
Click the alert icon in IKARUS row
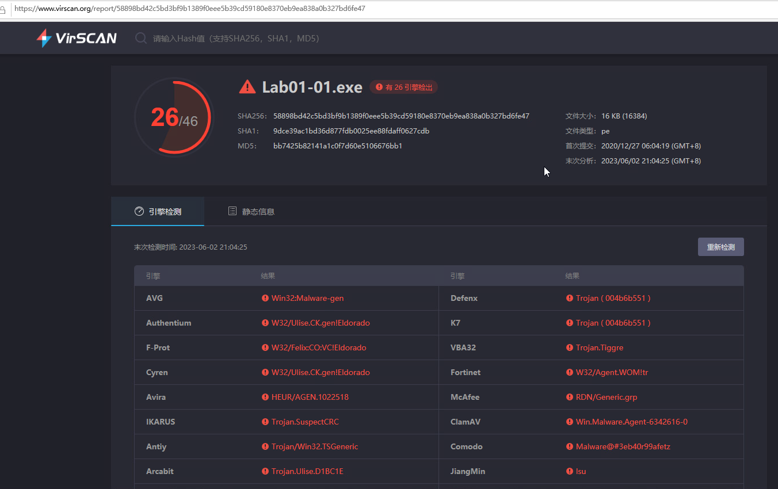pos(265,422)
